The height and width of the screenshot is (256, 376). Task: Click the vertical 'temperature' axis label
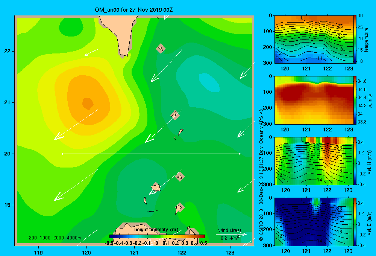tap(366, 40)
